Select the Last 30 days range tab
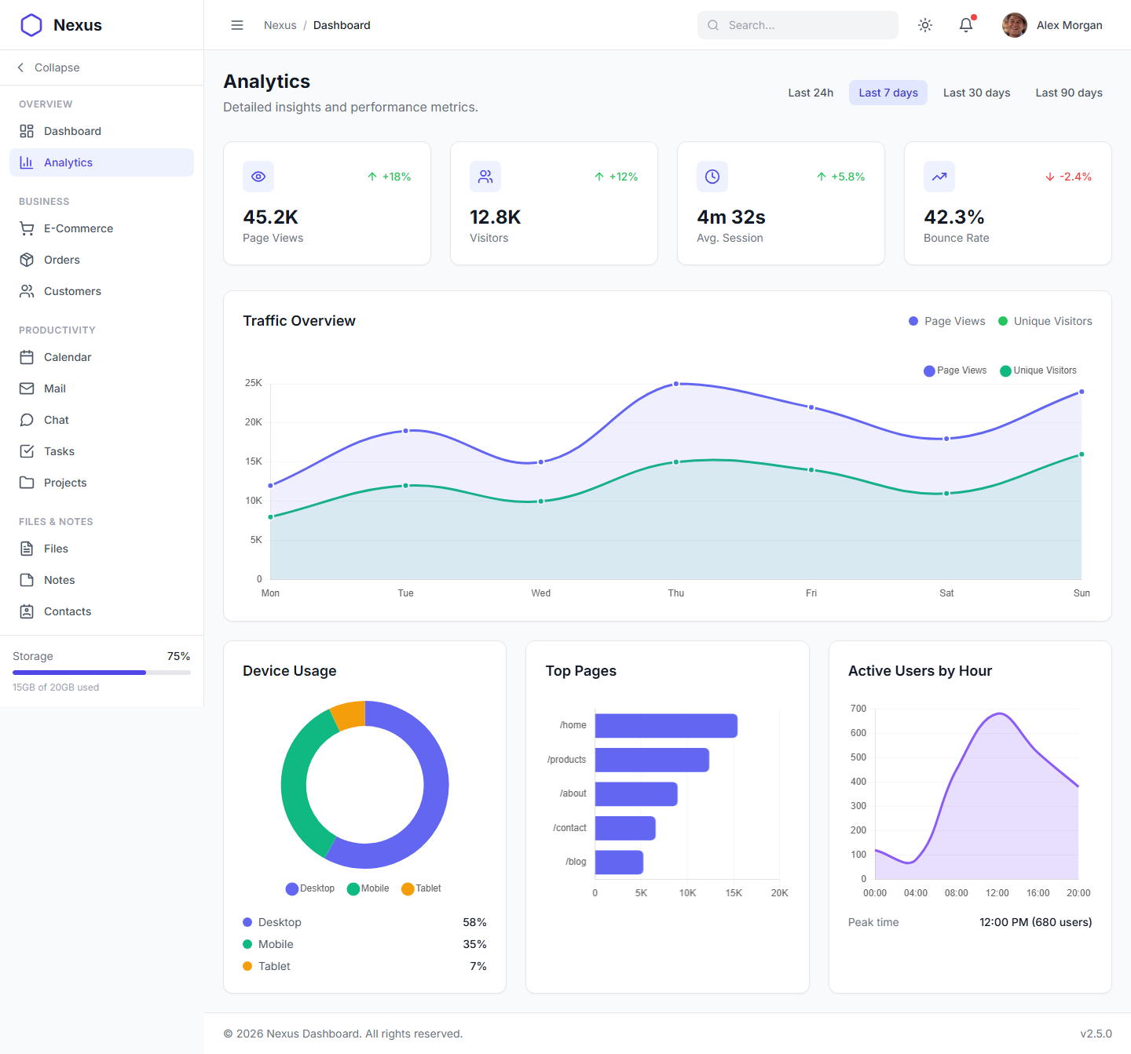 pos(976,93)
